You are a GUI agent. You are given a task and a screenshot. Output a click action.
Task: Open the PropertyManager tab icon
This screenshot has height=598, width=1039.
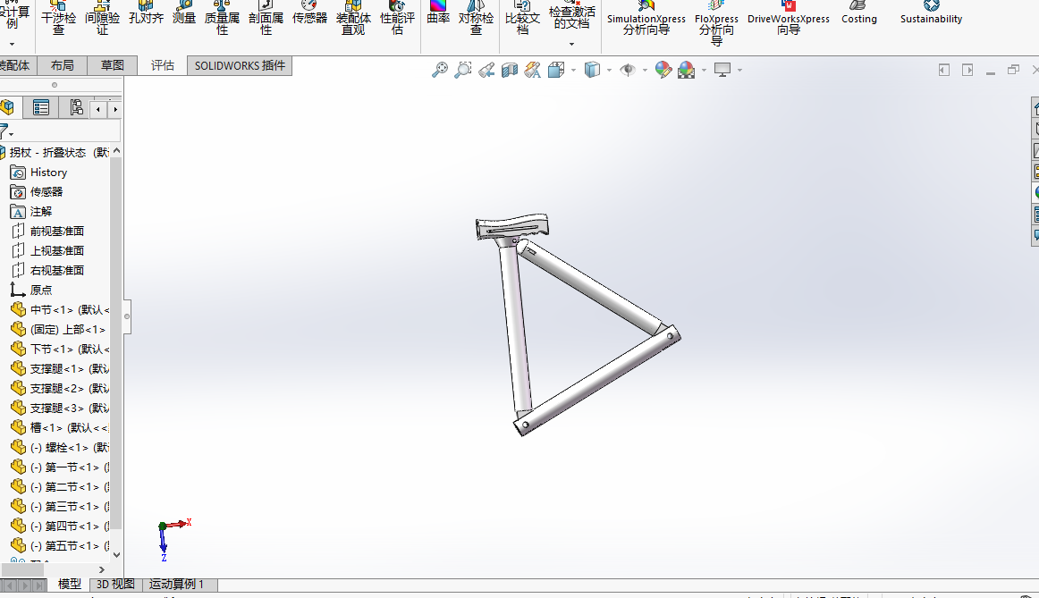(x=41, y=108)
